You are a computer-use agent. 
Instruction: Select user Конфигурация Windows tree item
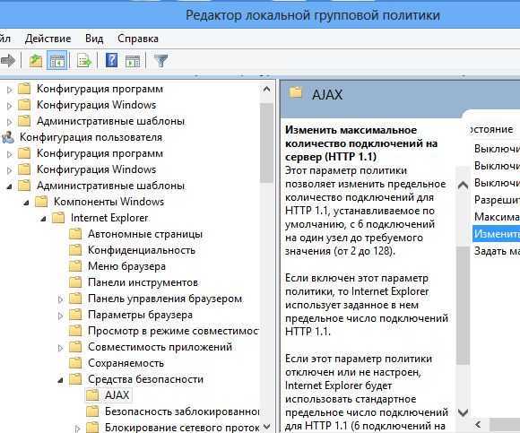[x=96, y=169]
